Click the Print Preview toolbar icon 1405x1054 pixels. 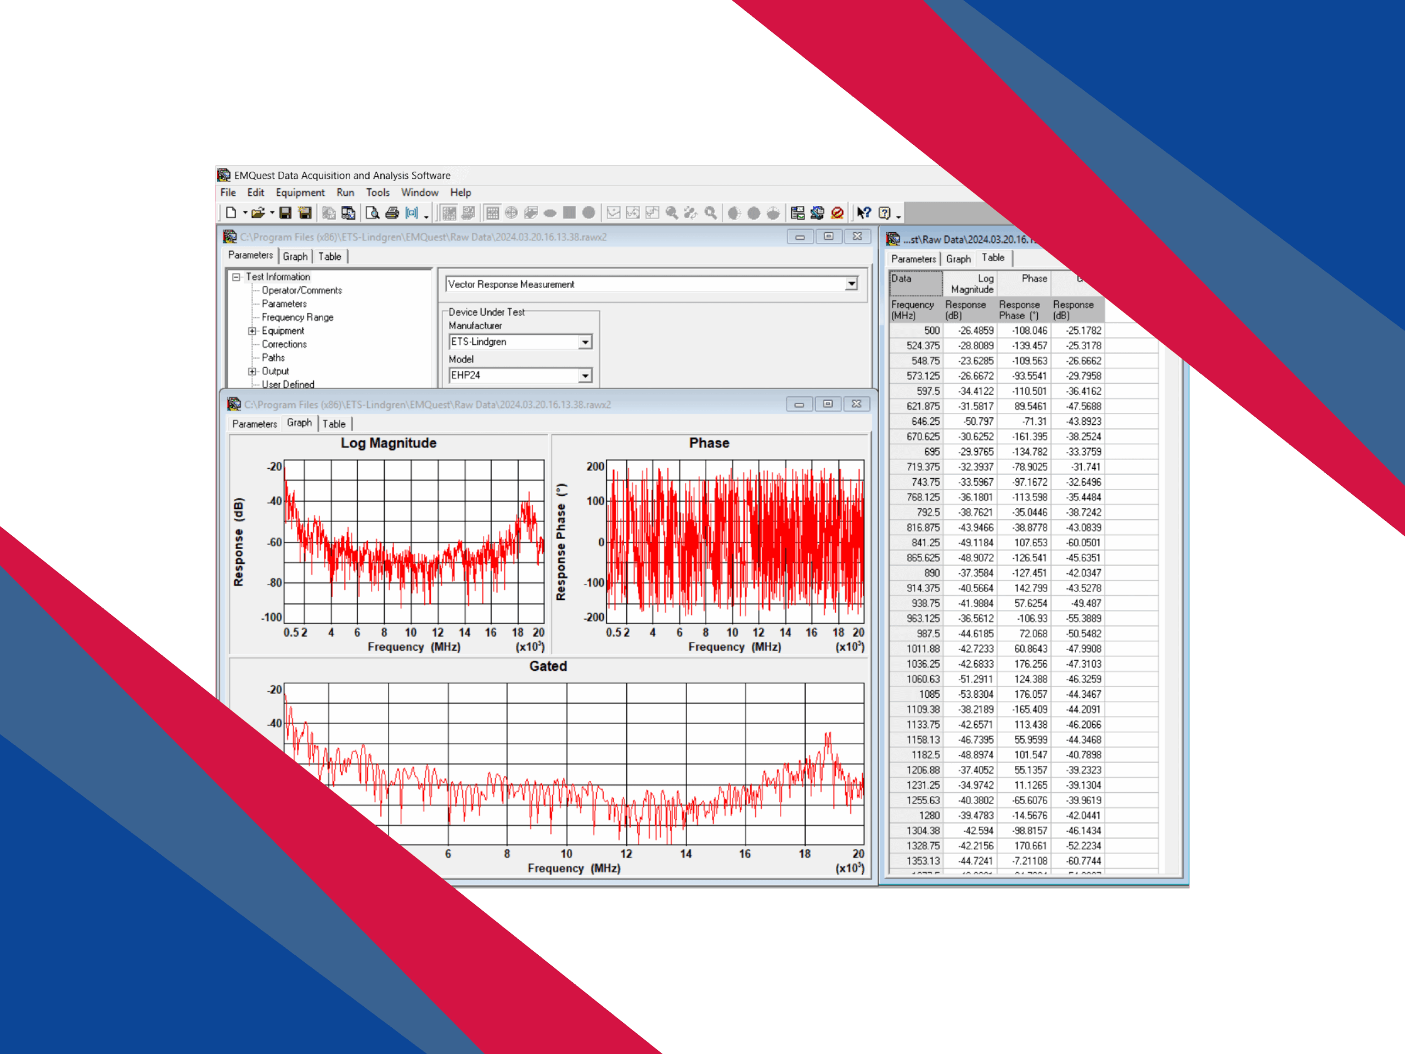373,213
